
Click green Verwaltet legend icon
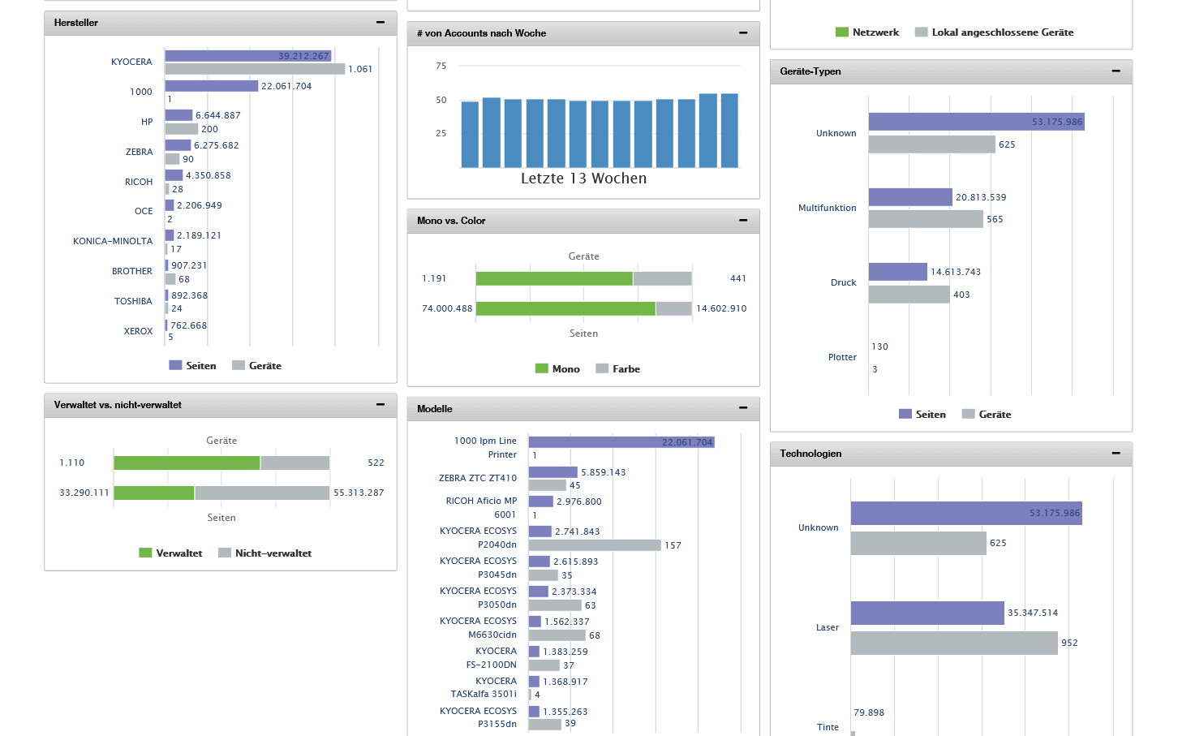(x=146, y=553)
